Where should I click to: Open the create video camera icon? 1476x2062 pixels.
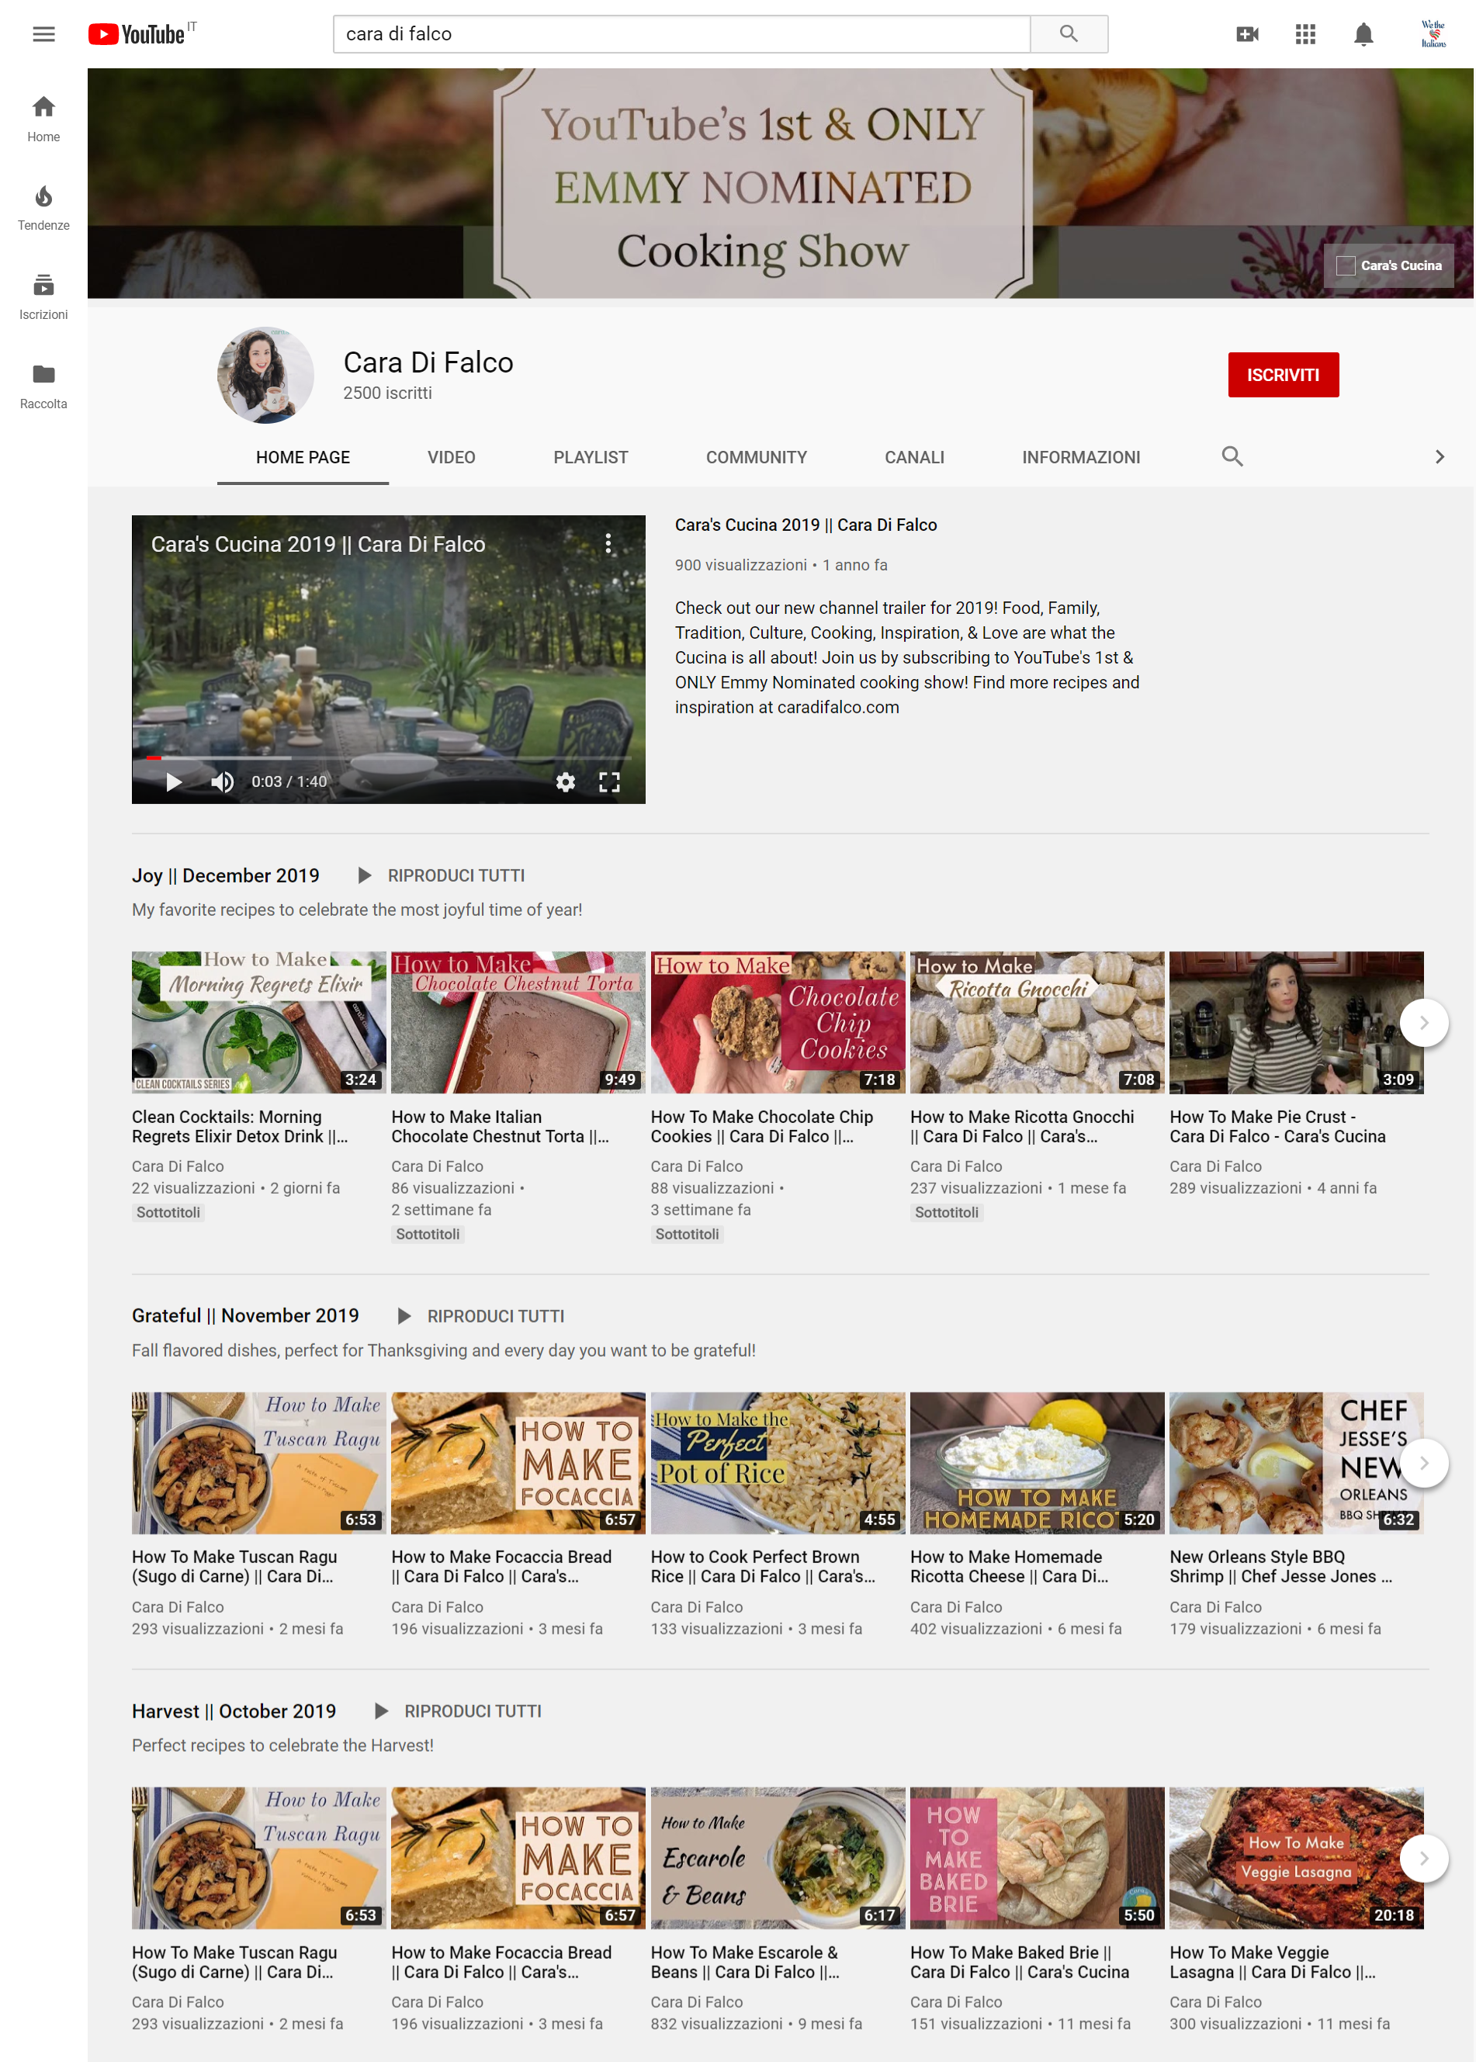pos(1247,34)
